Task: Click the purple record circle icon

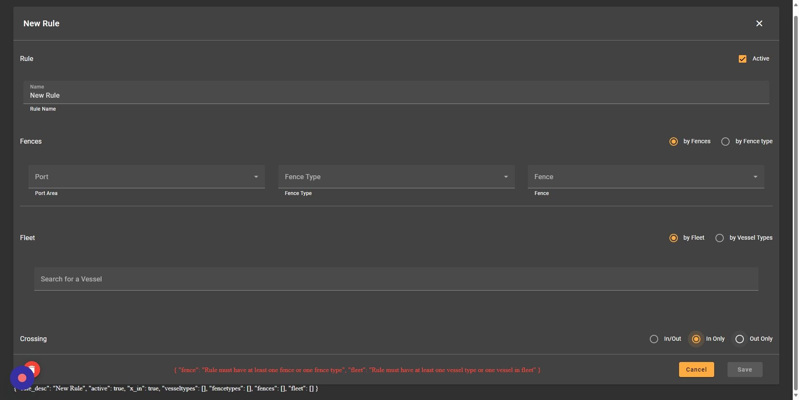Action: (x=22, y=378)
